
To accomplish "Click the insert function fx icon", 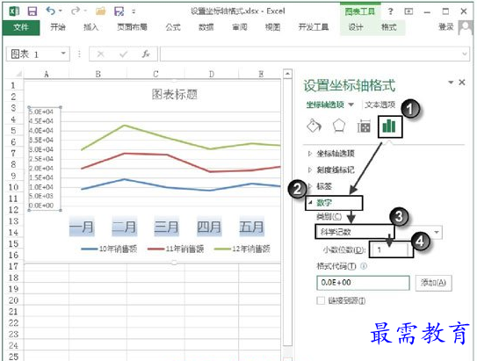I will click(x=146, y=54).
